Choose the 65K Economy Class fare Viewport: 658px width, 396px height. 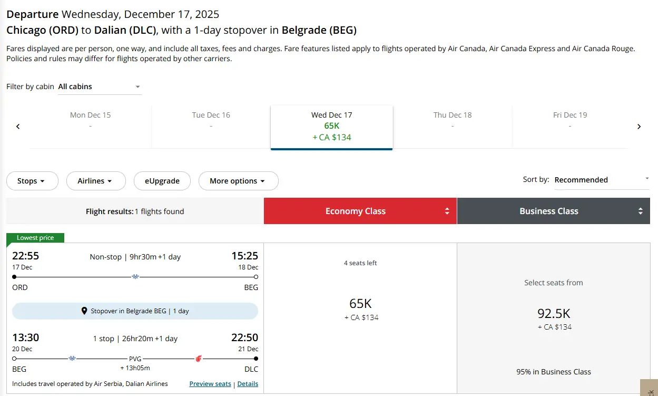(x=360, y=309)
